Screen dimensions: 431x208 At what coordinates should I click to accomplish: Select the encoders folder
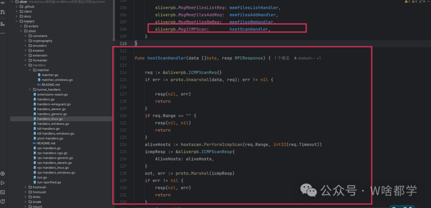(40, 46)
